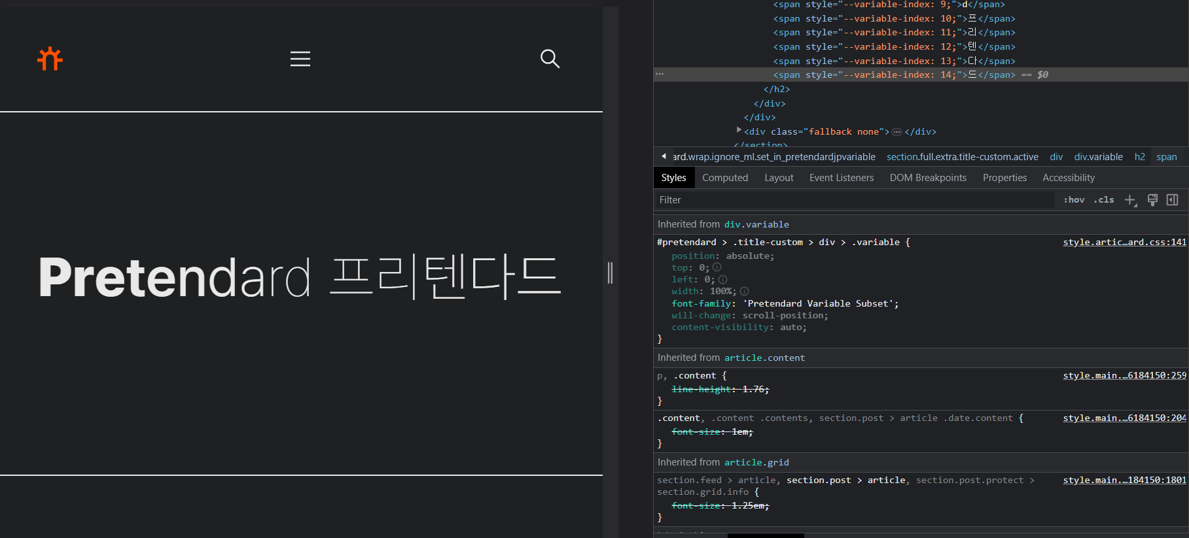
Task: Click the orange site logo icon
Action: [x=50, y=59]
